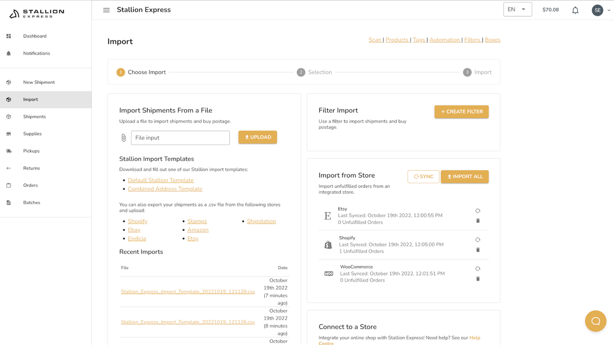The image size is (614, 345).
Task: Select the Supplies sidebar icon
Action: click(9, 134)
